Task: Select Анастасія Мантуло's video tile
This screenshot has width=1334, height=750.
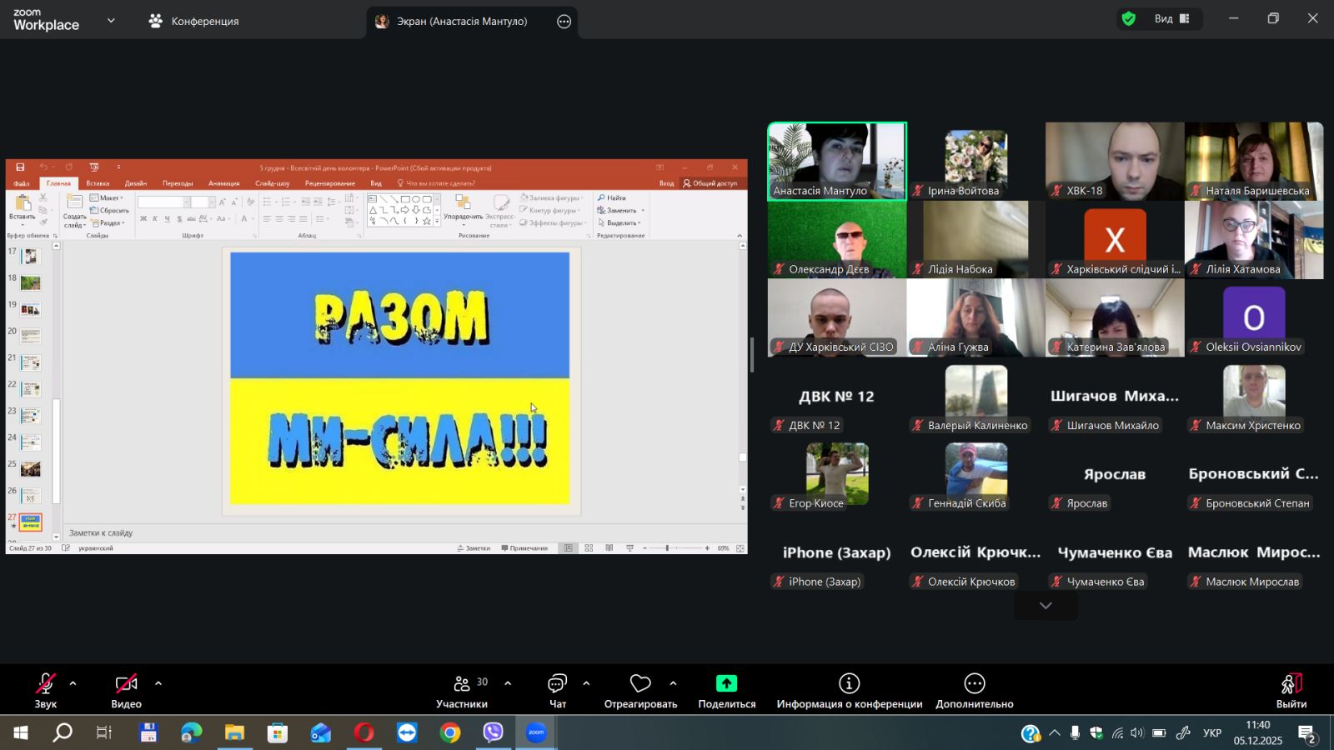Action: pyautogui.click(x=836, y=161)
